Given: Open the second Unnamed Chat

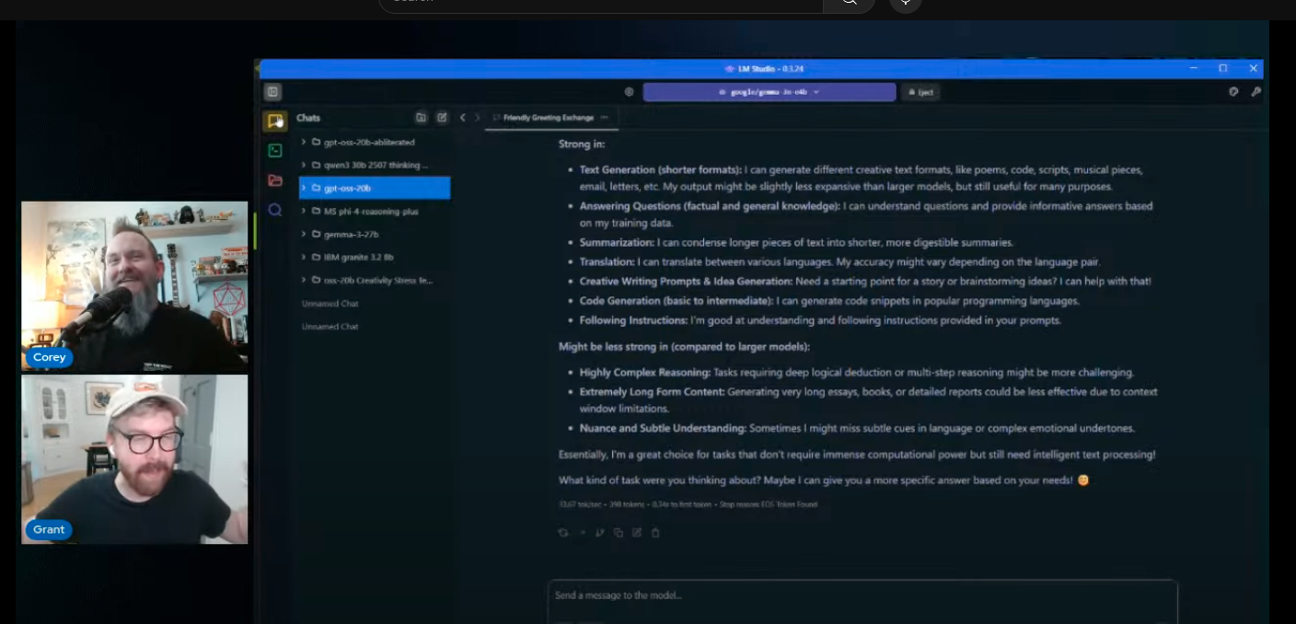Looking at the screenshot, I should (x=330, y=327).
